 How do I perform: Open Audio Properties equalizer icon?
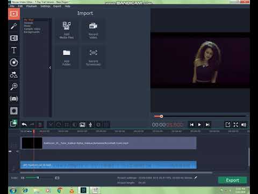[106, 124]
